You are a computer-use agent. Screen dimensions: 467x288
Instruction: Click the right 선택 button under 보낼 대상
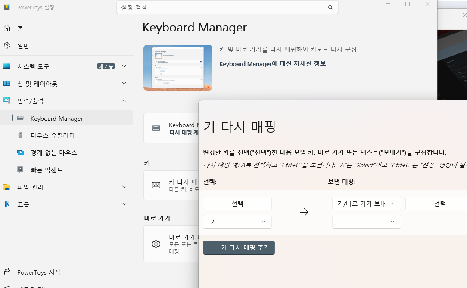click(x=436, y=203)
